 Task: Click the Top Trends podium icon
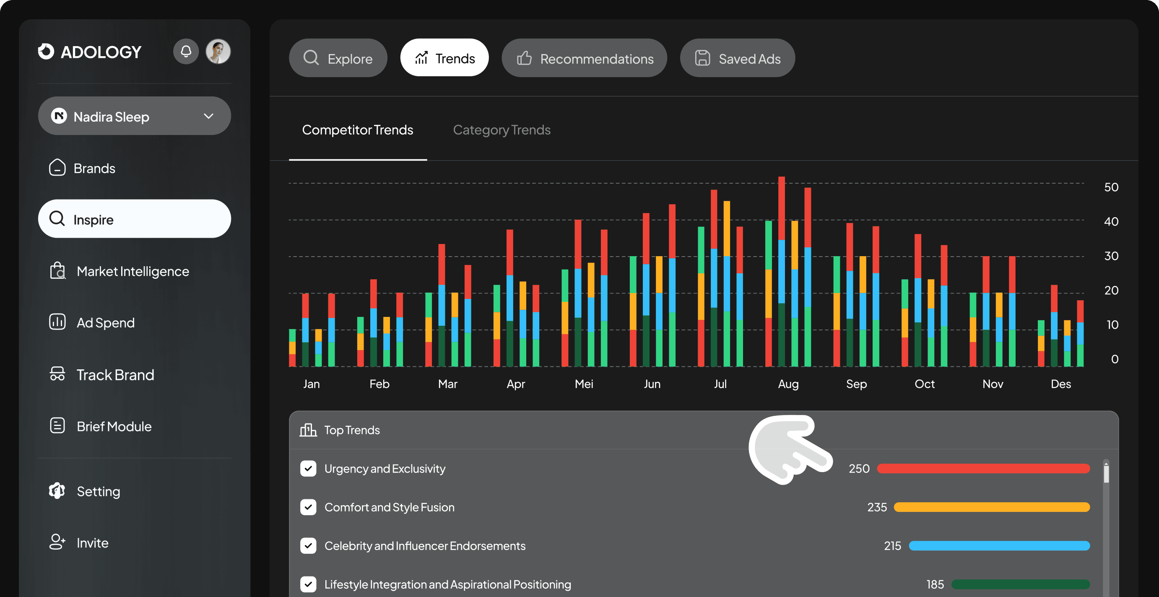click(x=308, y=430)
